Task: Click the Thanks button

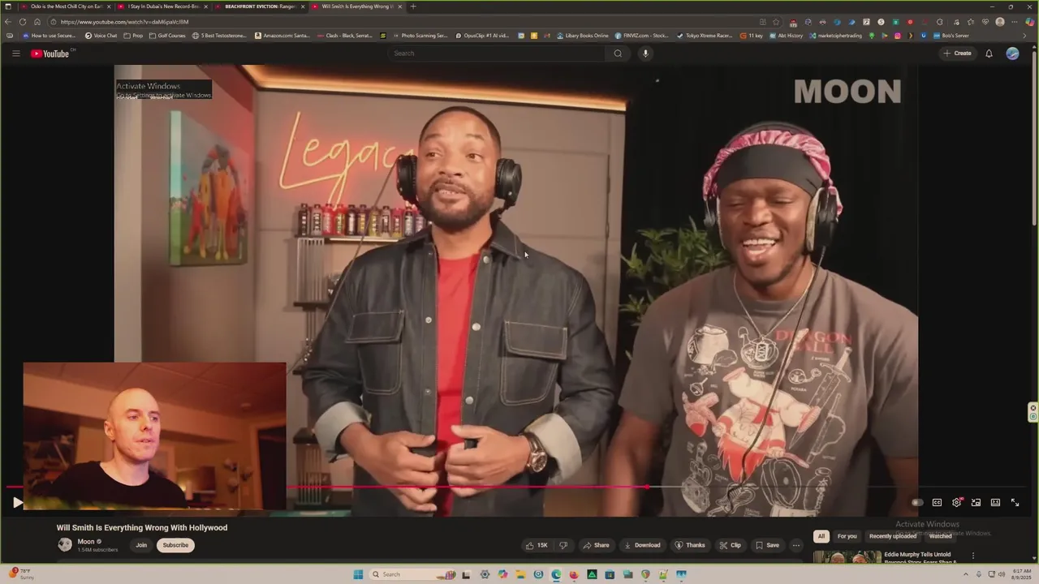Action: [690, 545]
